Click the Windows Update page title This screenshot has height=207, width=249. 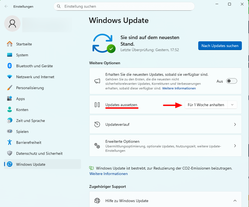(x=119, y=21)
